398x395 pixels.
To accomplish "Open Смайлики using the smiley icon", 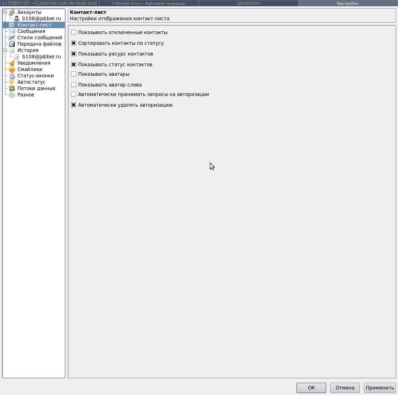I will pyautogui.click(x=12, y=69).
